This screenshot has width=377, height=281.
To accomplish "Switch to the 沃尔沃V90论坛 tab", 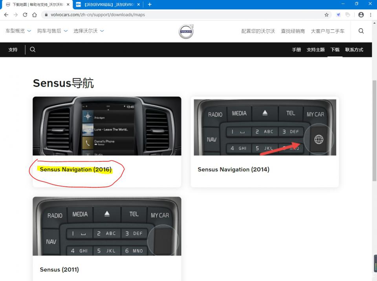I will (x=108, y=4).
